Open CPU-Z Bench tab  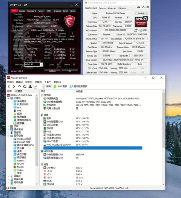click(x=65, y=11)
